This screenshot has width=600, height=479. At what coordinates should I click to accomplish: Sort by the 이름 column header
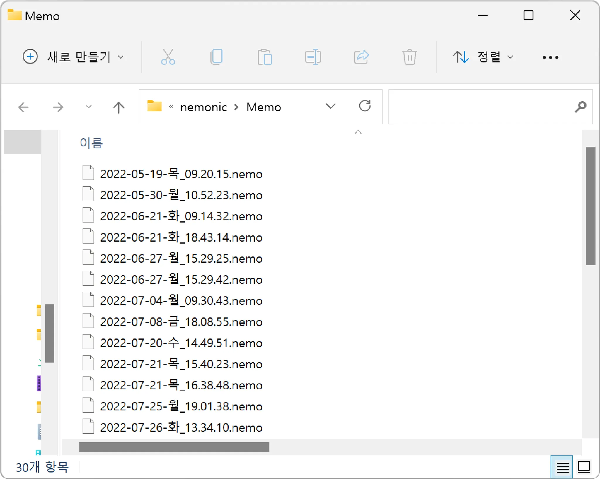coord(91,143)
